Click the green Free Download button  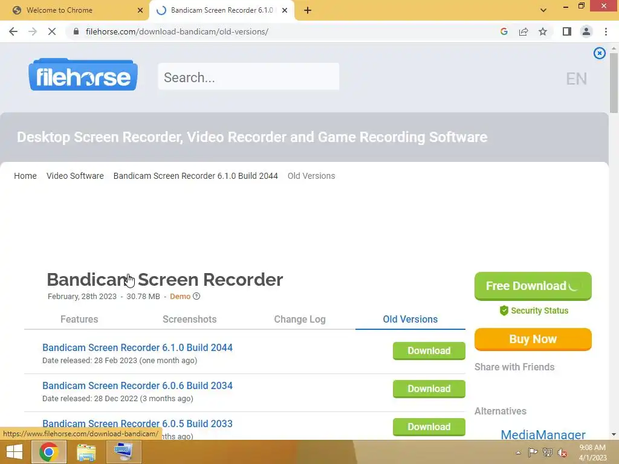(533, 286)
